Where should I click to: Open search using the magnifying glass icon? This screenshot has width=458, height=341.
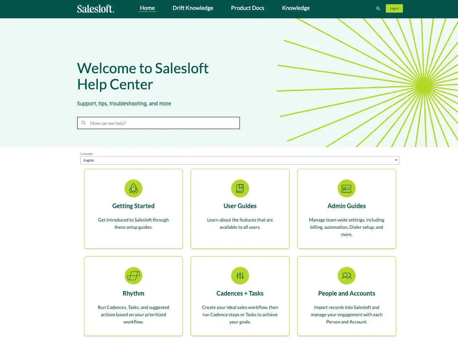click(378, 8)
